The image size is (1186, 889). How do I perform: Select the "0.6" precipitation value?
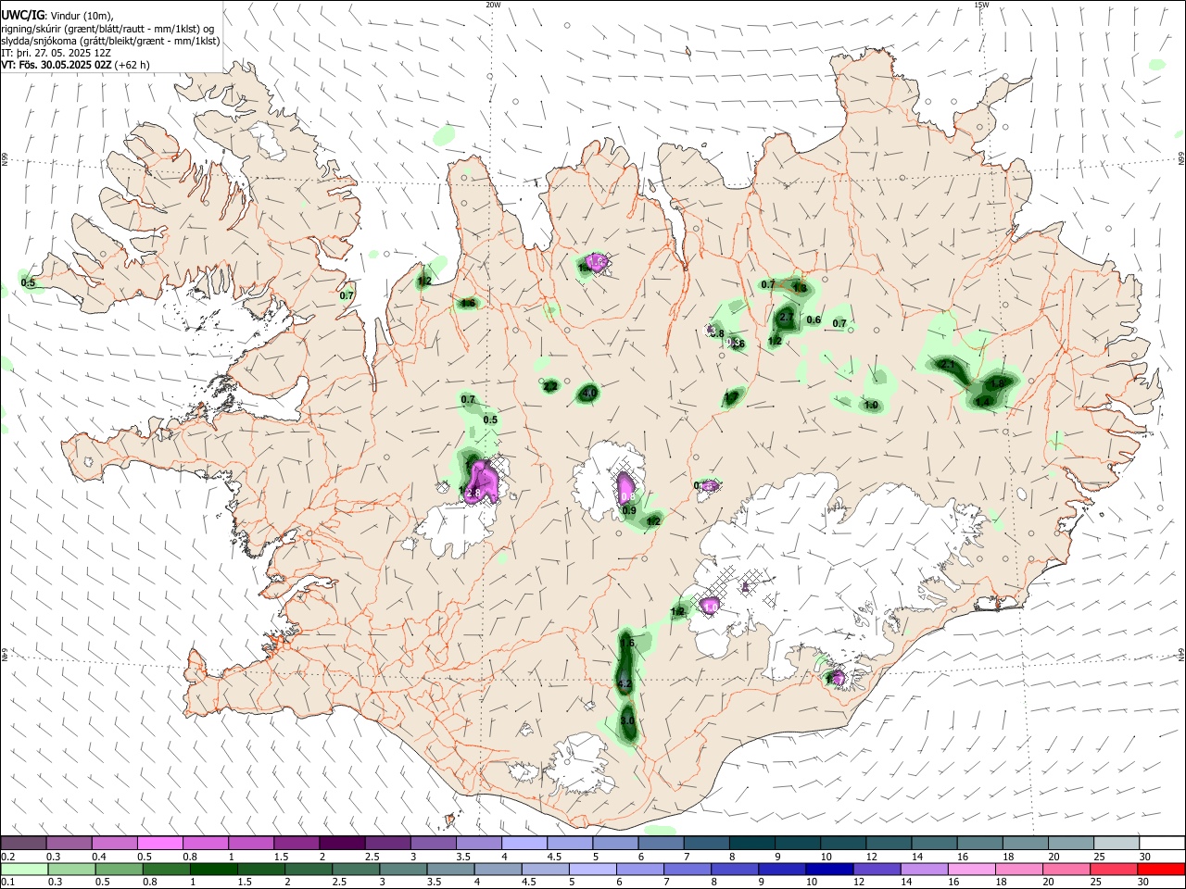pyautogui.click(x=814, y=319)
